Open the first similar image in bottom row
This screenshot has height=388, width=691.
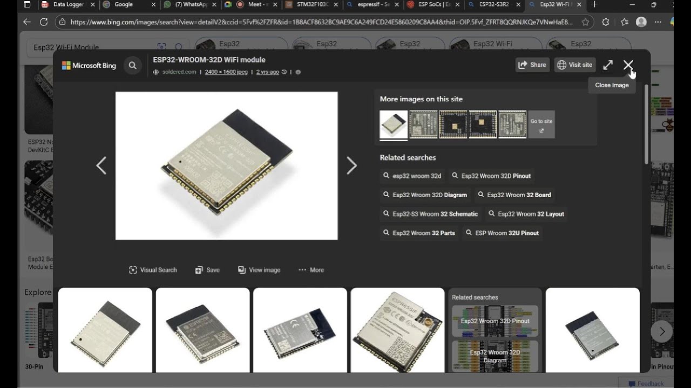point(105,330)
